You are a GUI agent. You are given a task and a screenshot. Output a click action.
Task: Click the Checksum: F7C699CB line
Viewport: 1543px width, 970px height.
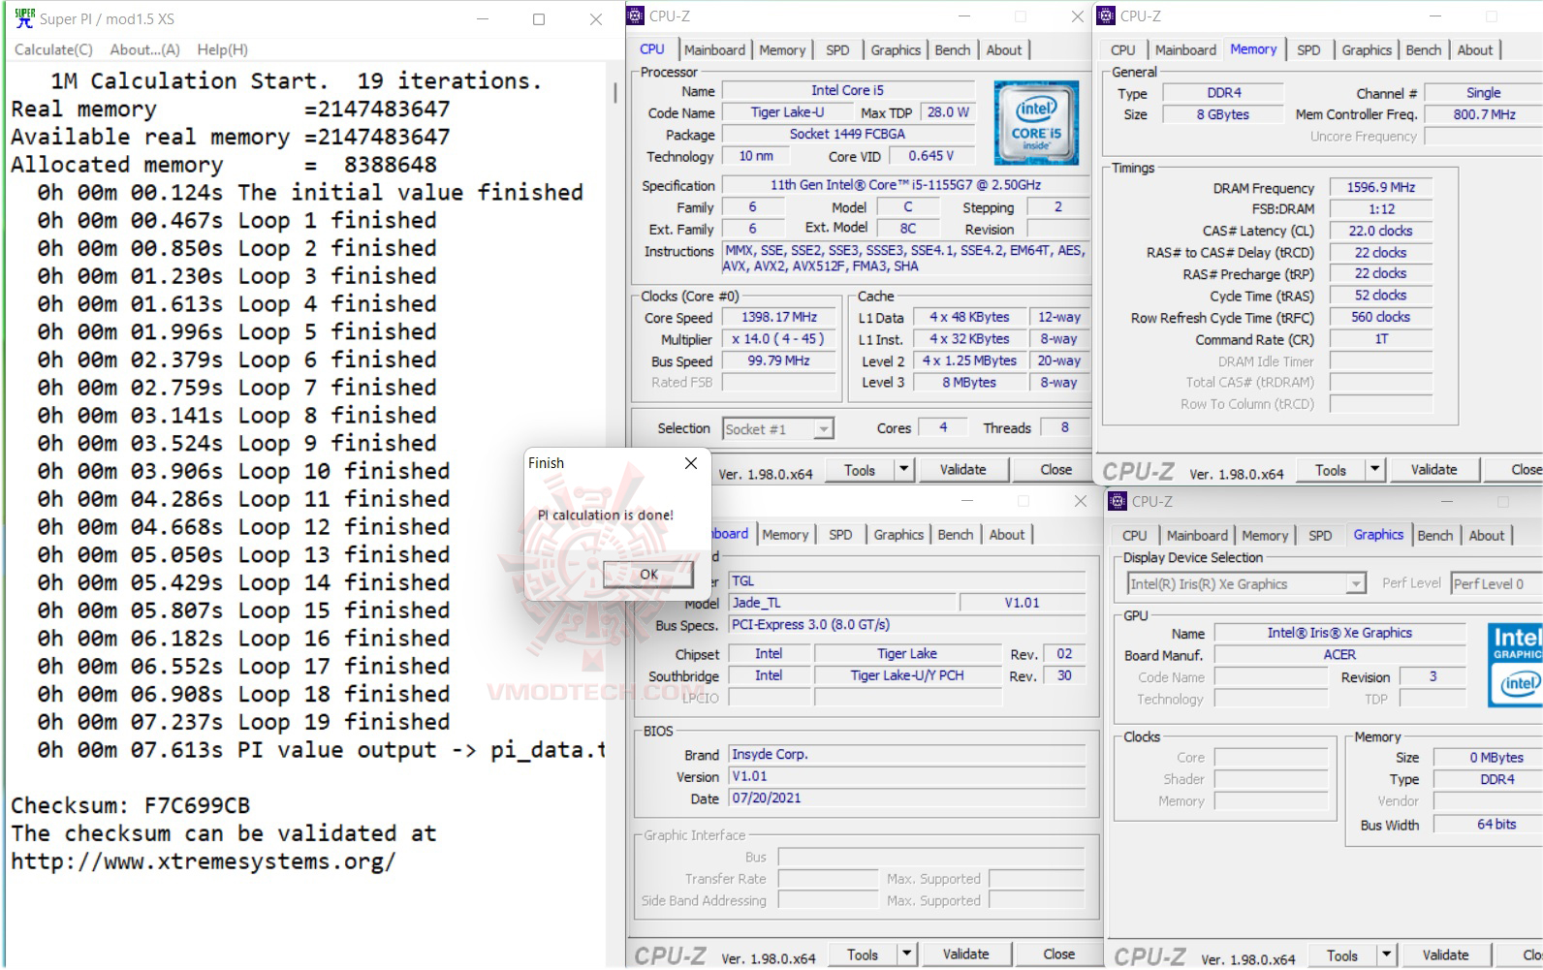pyautogui.click(x=130, y=806)
